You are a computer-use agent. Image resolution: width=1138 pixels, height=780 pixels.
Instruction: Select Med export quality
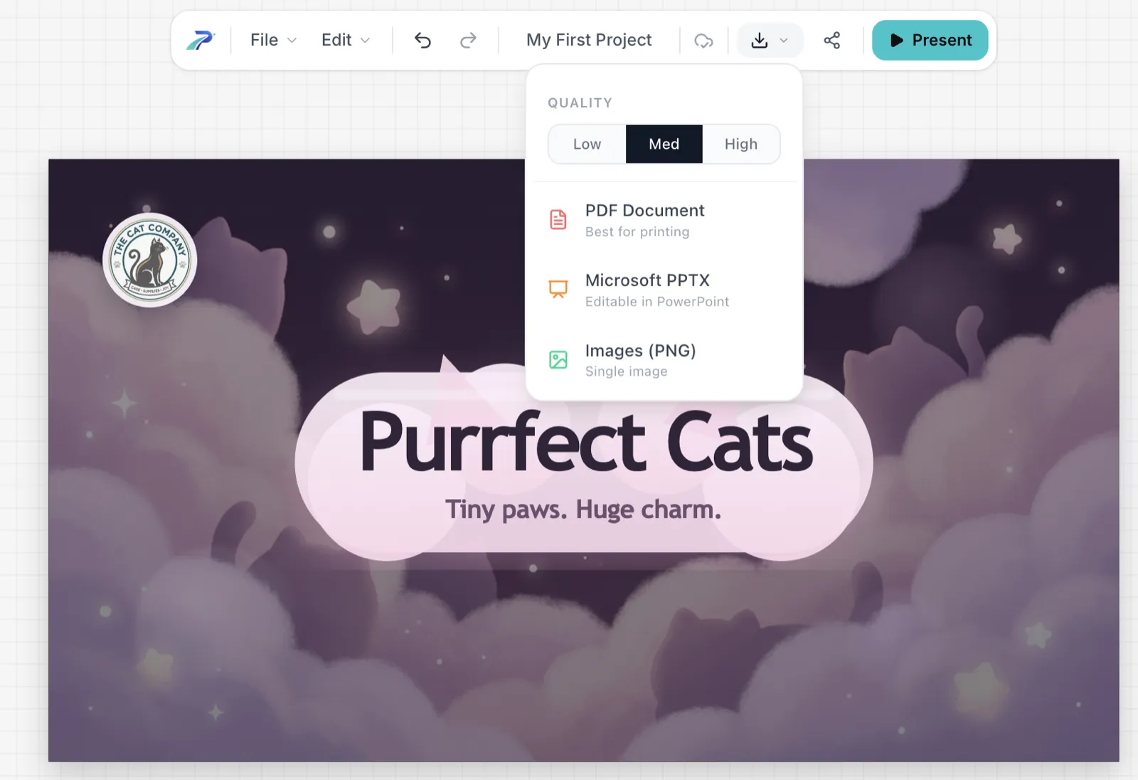tap(664, 144)
